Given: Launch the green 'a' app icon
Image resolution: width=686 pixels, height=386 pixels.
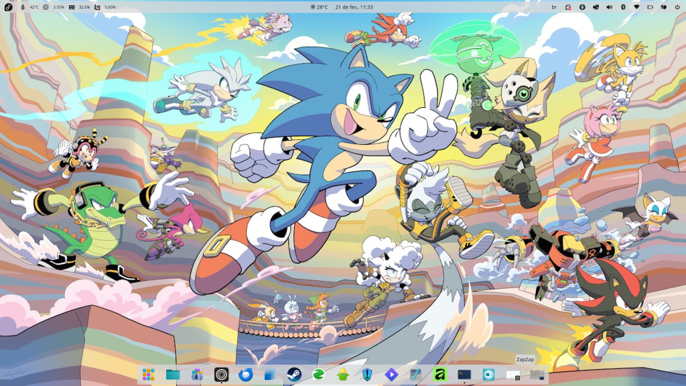Looking at the screenshot, I should [x=439, y=375].
